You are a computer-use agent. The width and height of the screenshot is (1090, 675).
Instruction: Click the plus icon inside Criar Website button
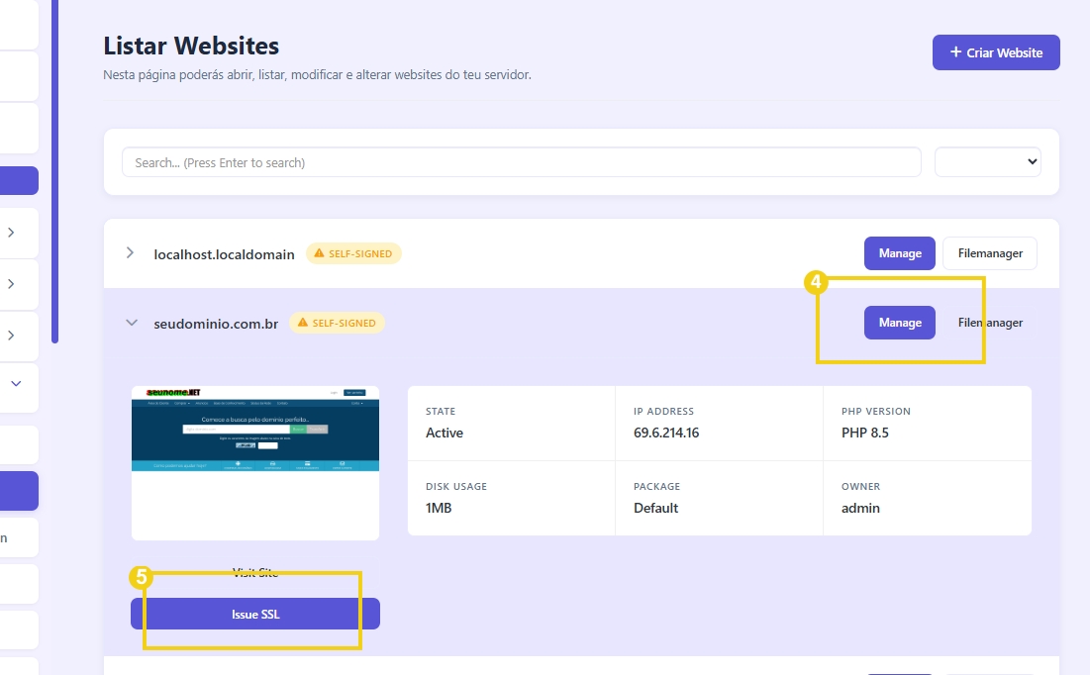954,51
